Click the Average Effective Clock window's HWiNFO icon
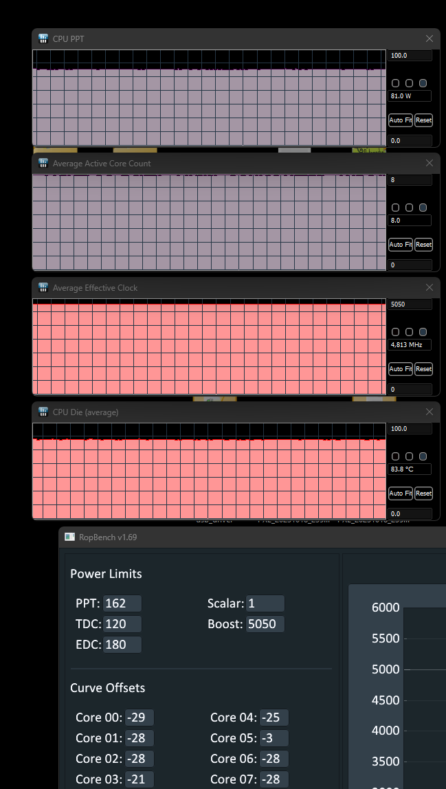This screenshot has height=789, width=446. pos(43,287)
